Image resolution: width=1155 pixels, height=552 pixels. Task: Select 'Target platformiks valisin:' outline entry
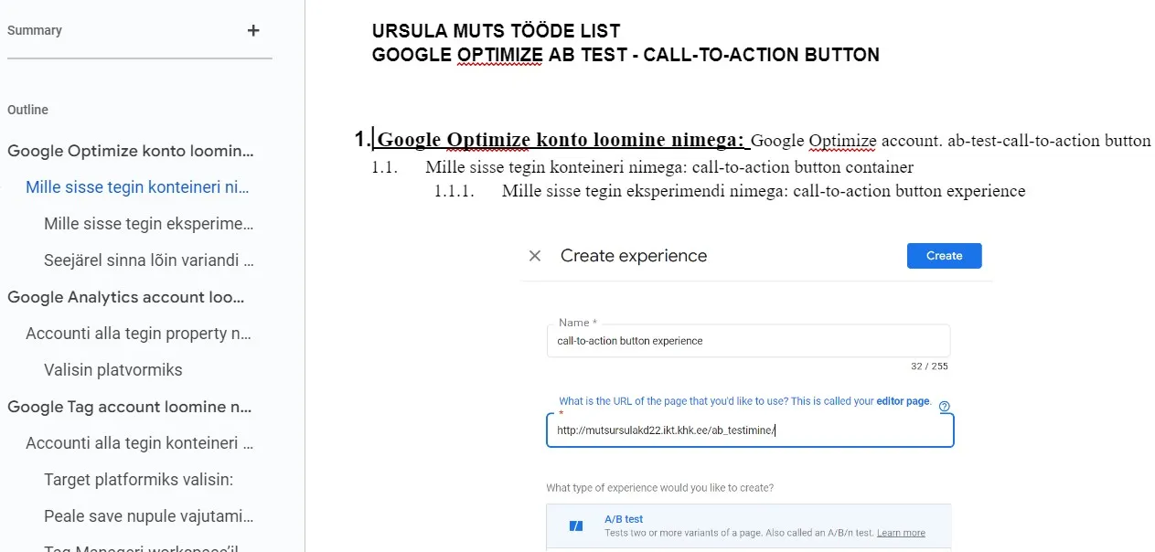(x=138, y=480)
